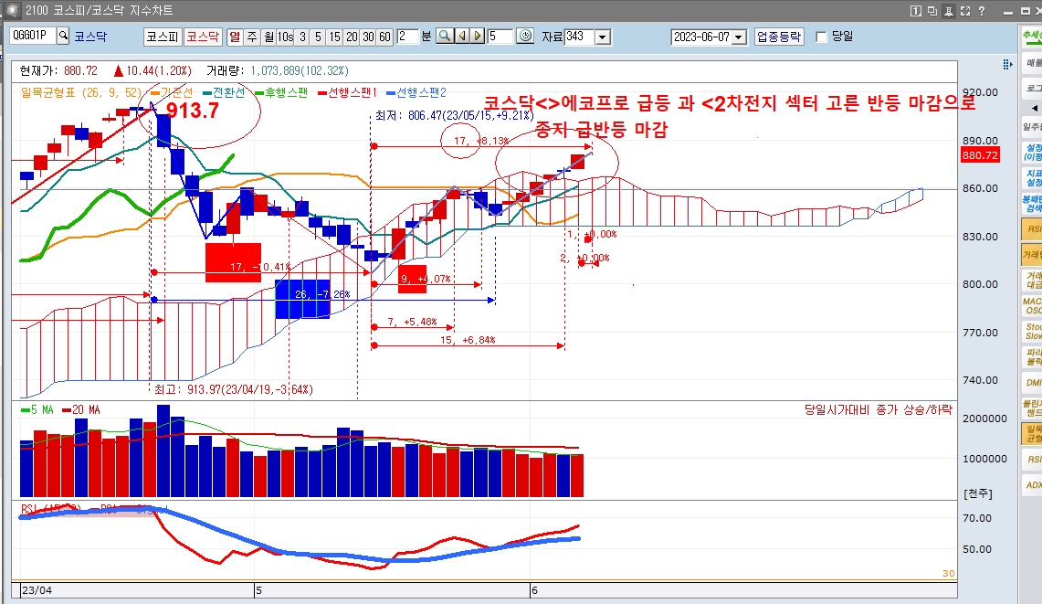Screen dimensions: 1042x604
Task: Open the 자료 343 count dropdown arrow
Action: coord(603,37)
